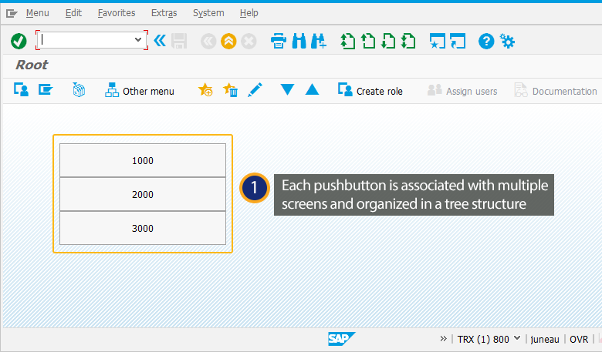
Task: Click the Create role button
Action: pyautogui.click(x=370, y=91)
